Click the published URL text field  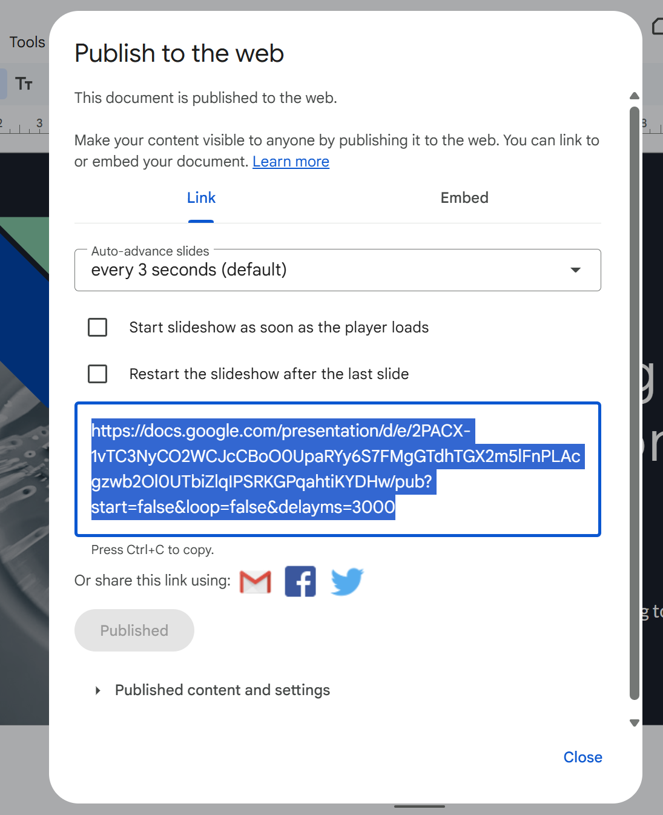(337, 469)
